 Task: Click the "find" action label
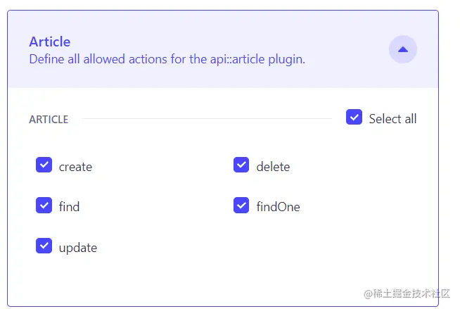69,207
